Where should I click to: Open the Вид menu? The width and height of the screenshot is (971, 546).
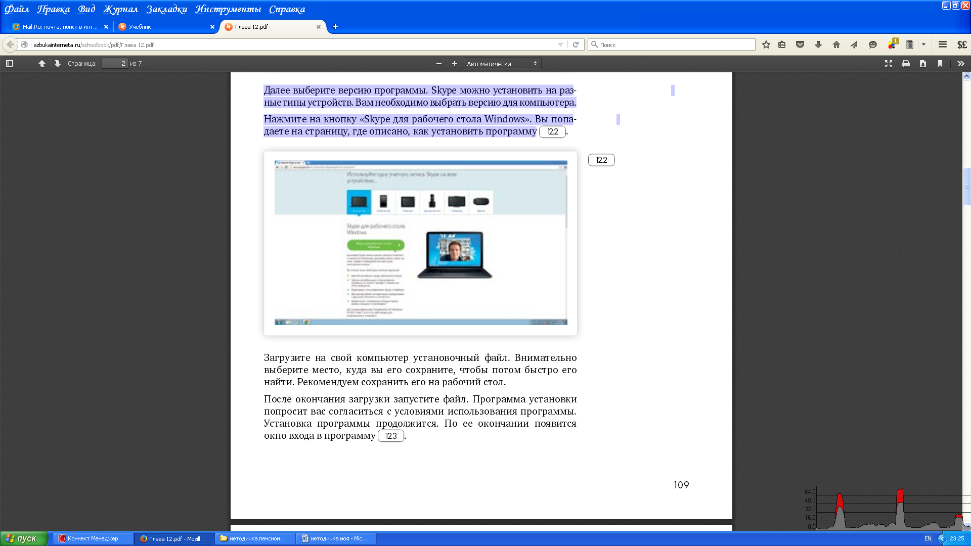point(86,9)
